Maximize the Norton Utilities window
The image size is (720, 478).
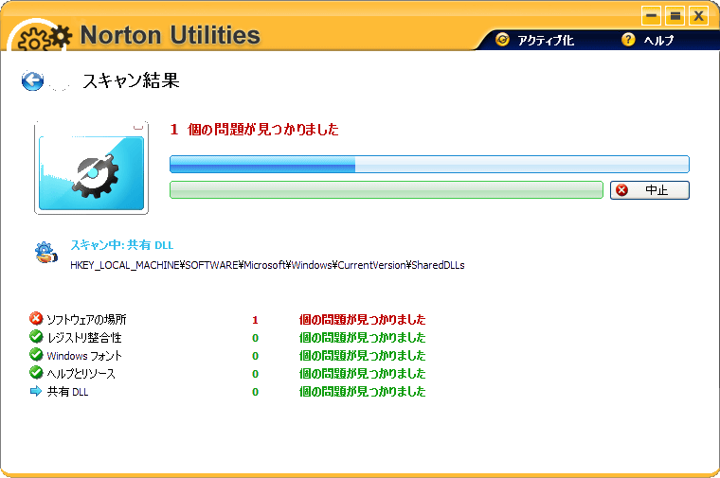point(675,15)
